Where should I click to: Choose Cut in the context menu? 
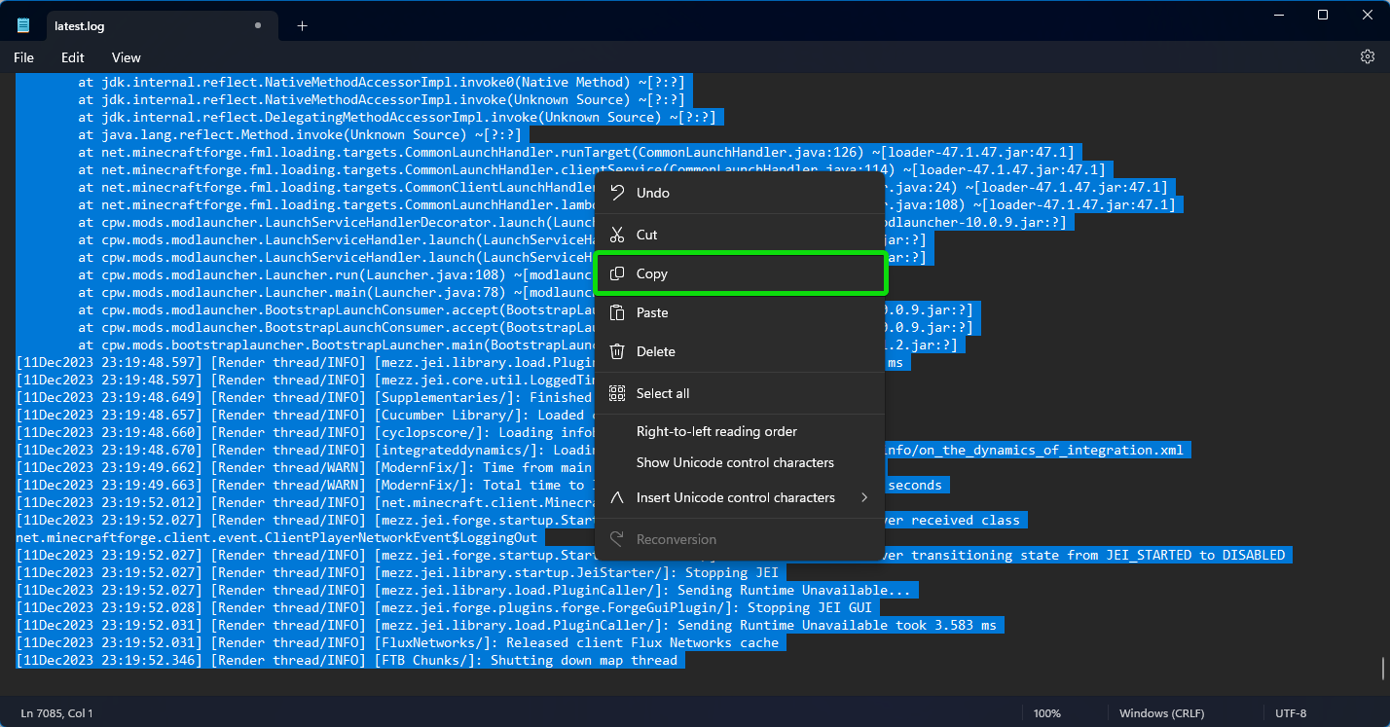tap(740, 235)
